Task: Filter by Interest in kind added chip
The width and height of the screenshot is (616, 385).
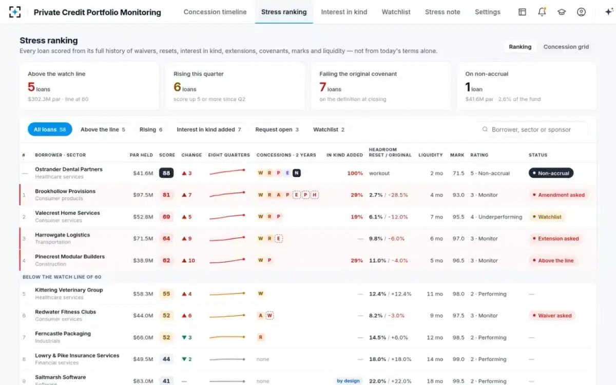Action: [209, 129]
